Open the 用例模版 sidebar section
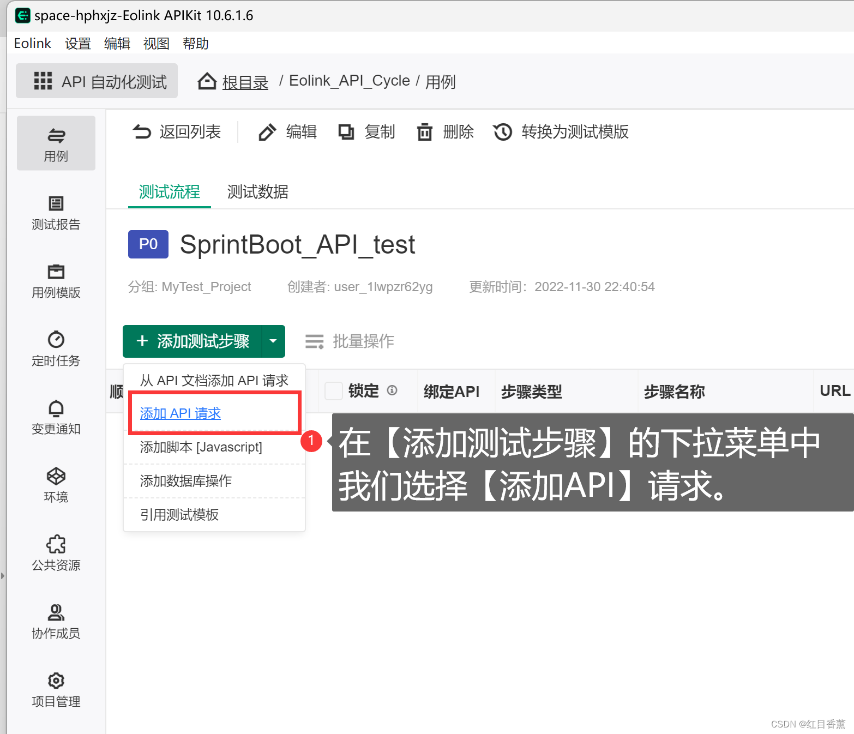Image resolution: width=854 pixels, height=734 pixels. click(56, 281)
